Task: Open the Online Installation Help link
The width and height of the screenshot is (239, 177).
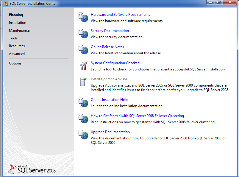Action: (x=109, y=100)
